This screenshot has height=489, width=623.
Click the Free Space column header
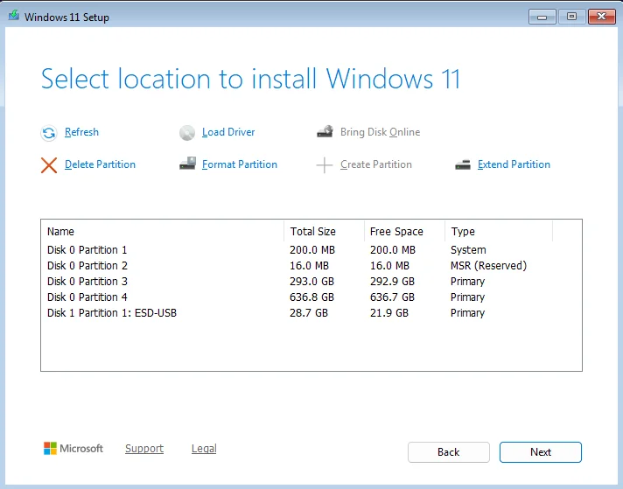[x=404, y=231]
